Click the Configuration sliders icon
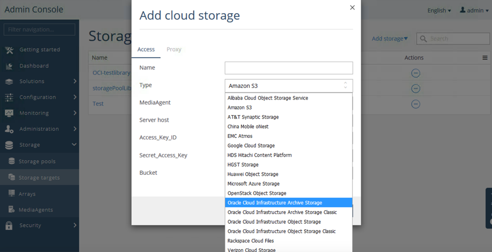This screenshot has height=252, width=492. (9, 97)
